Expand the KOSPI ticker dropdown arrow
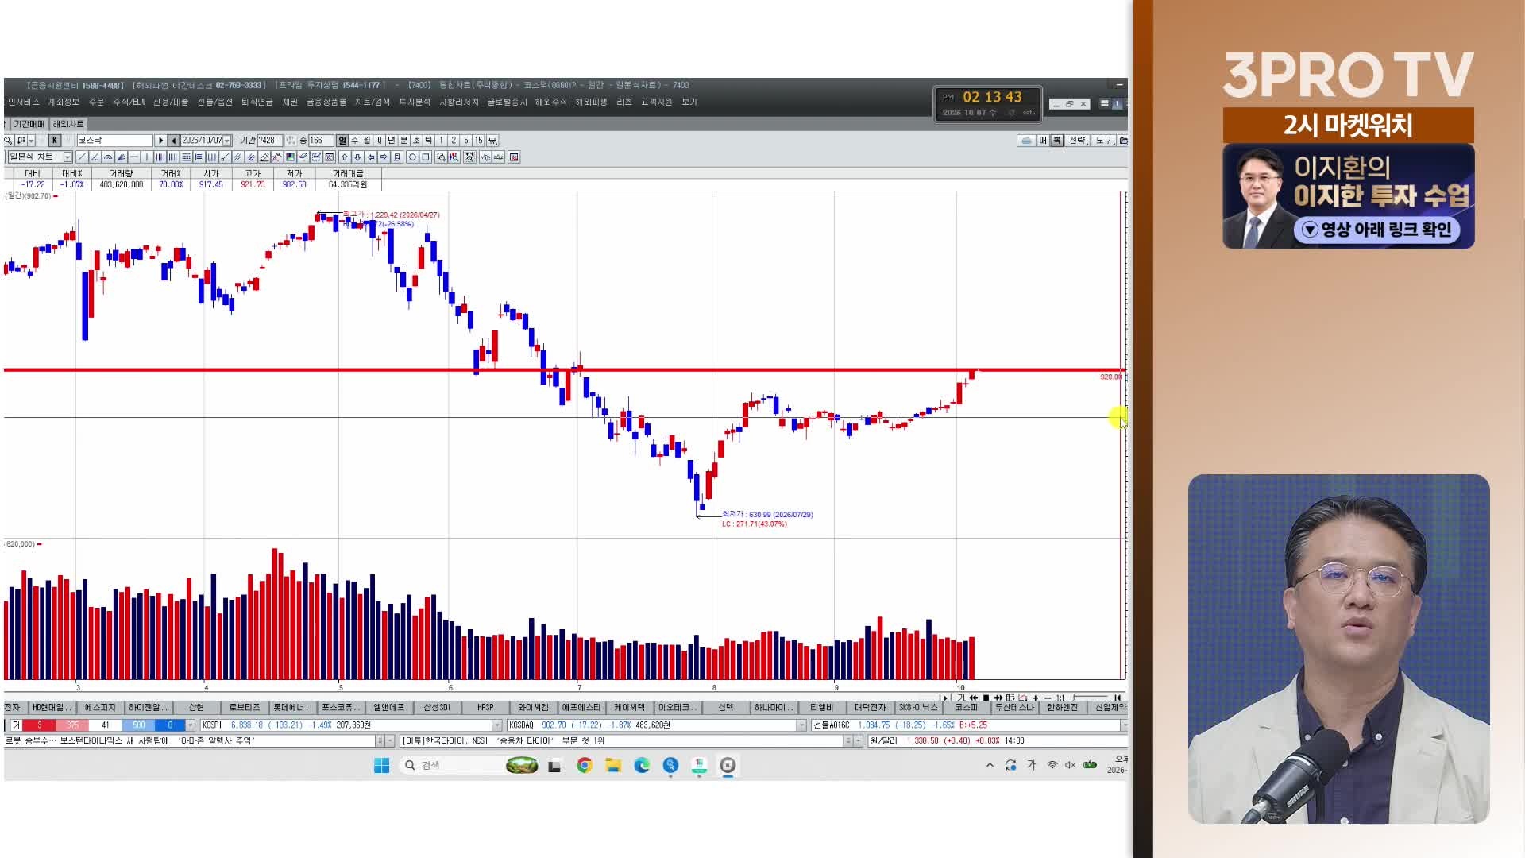The height and width of the screenshot is (858, 1525). (497, 725)
